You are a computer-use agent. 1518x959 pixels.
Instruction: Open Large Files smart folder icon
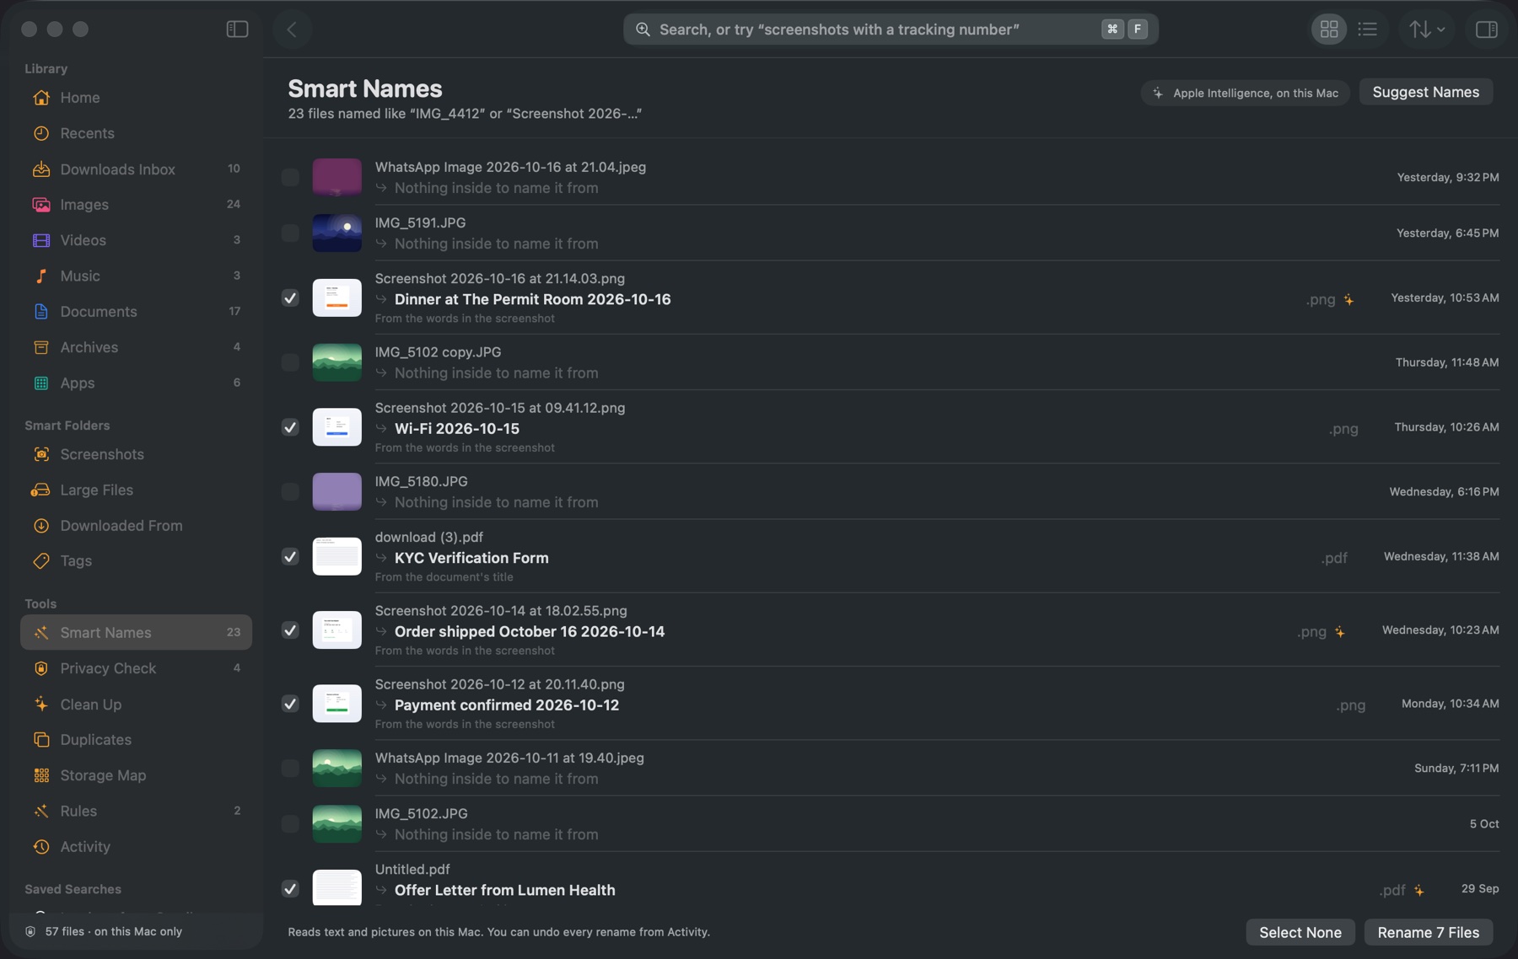pos(41,490)
